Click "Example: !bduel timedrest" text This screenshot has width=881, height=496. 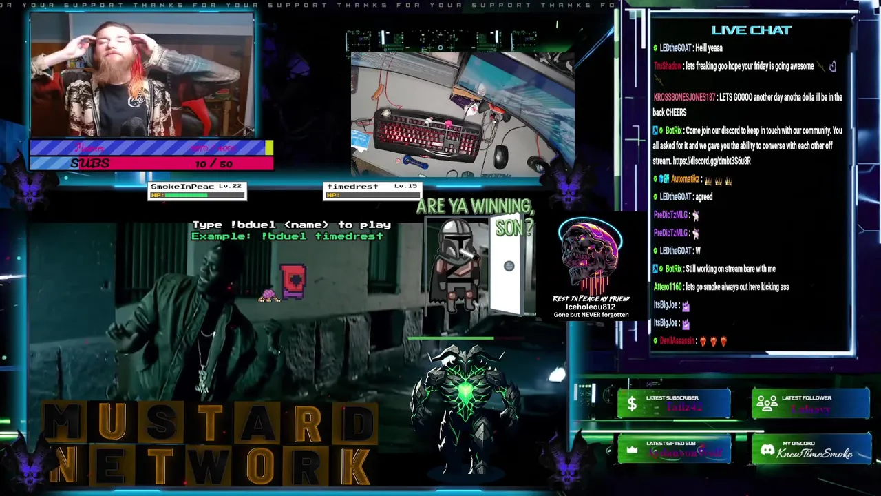pos(287,236)
